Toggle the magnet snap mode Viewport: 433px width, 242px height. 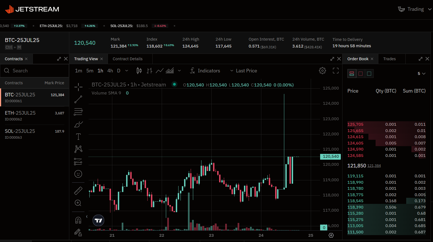click(x=78, y=220)
